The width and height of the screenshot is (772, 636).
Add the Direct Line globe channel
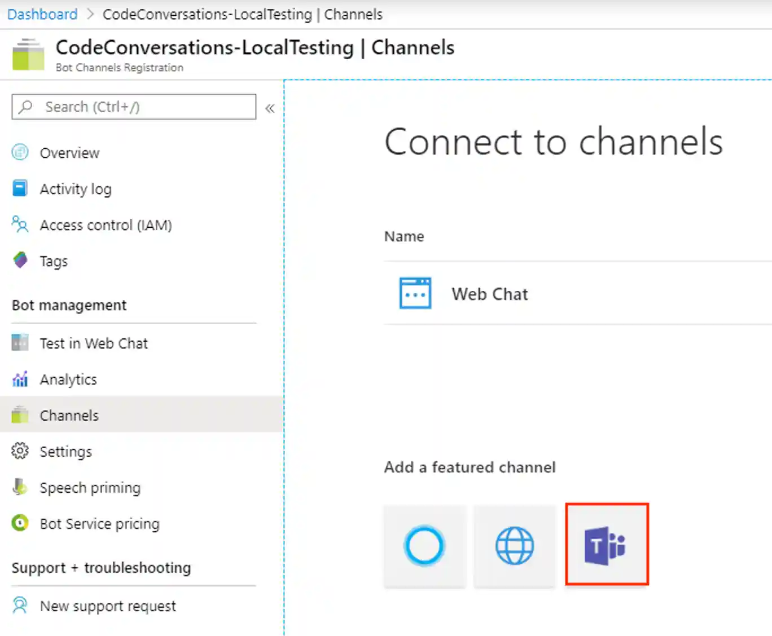(515, 546)
